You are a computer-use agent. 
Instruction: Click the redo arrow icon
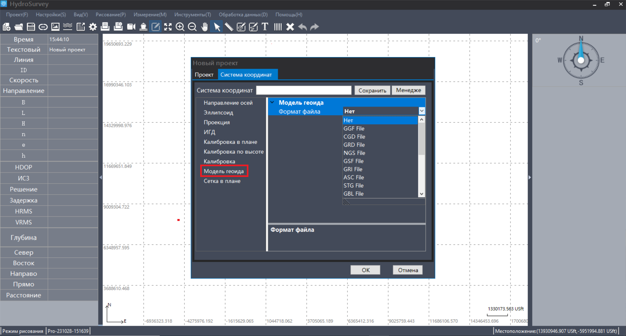(x=315, y=27)
